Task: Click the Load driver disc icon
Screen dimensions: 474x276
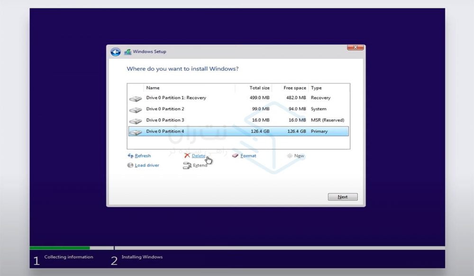Action: (130, 165)
